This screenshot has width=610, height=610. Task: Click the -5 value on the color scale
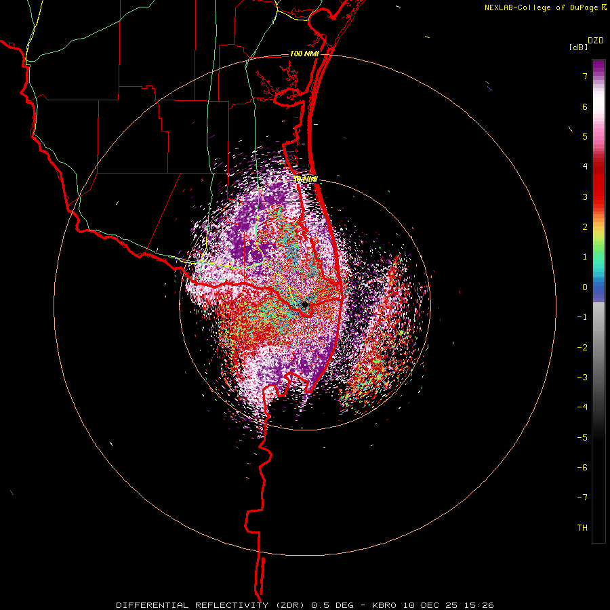[x=582, y=438]
